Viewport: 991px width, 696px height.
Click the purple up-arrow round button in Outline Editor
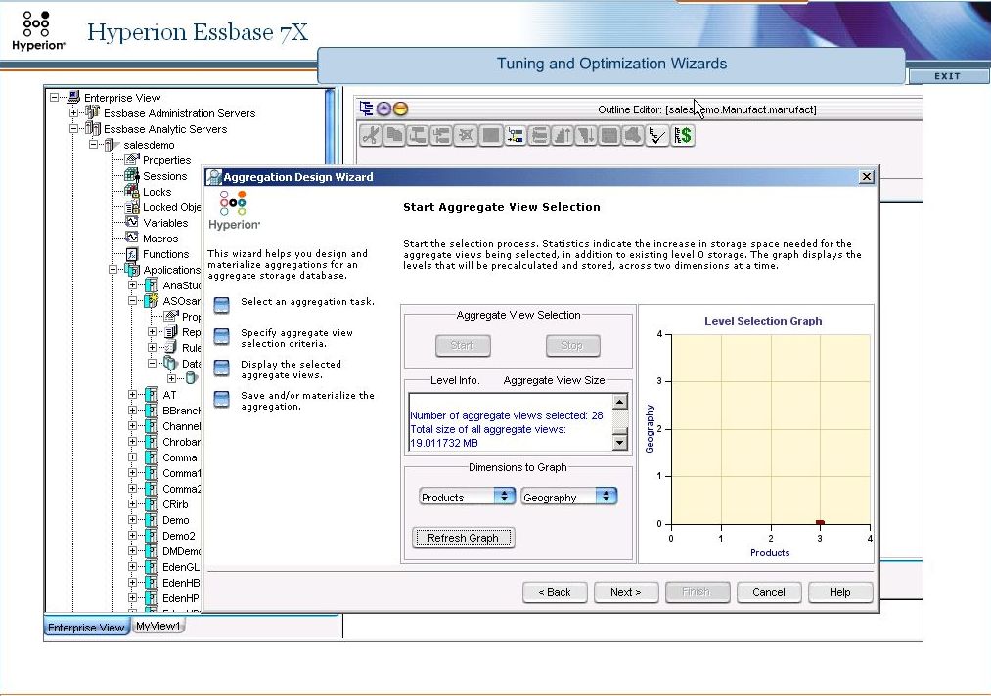coord(383,109)
